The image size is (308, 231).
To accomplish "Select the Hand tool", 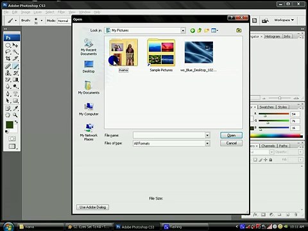I will [x=8, y=115].
